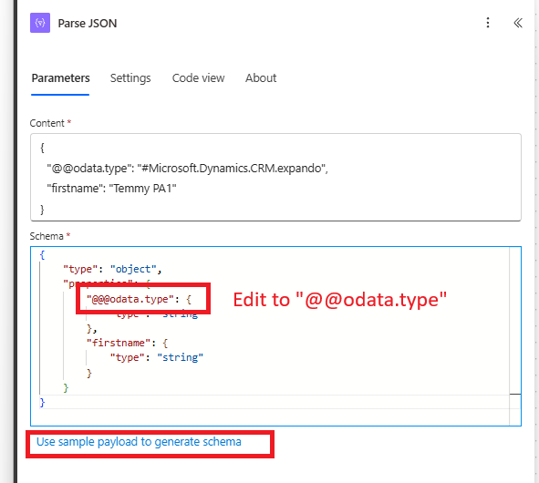Click the Content field label
Viewport: 539px width, 483px height.
coord(47,123)
